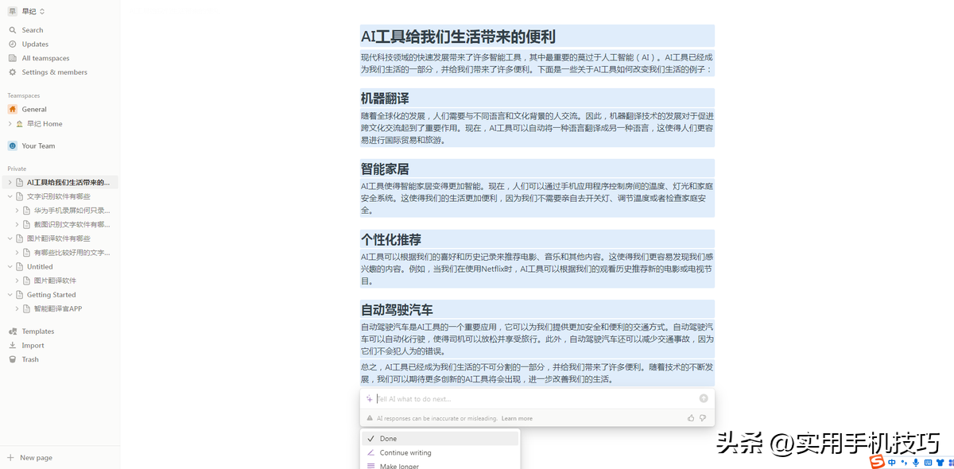Click the Your Team teamspace icon

coord(11,145)
